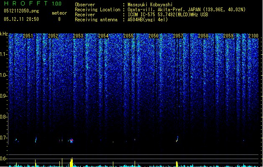Click the 2053 time marker
This screenshot has width=263, height=167.
78,36
